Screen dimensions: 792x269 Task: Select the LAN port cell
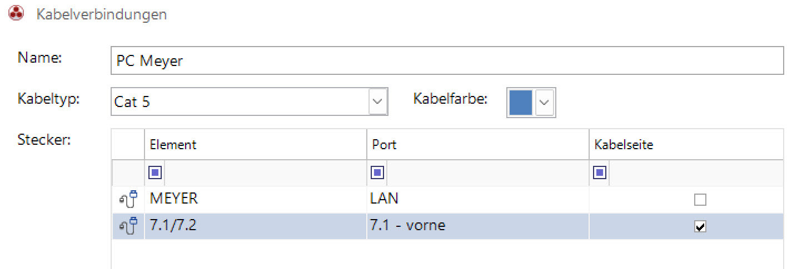[x=478, y=200]
